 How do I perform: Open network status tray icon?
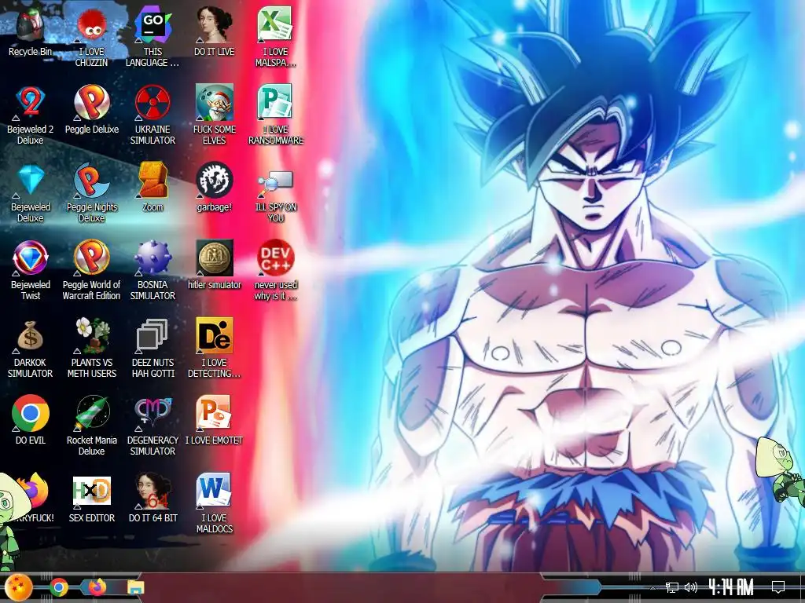point(671,587)
